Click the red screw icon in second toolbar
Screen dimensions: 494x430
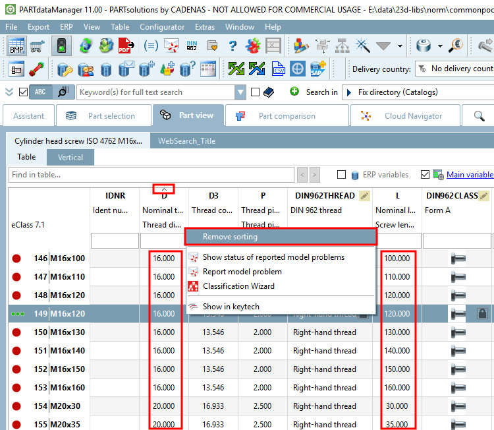pyautogui.click(x=37, y=69)
